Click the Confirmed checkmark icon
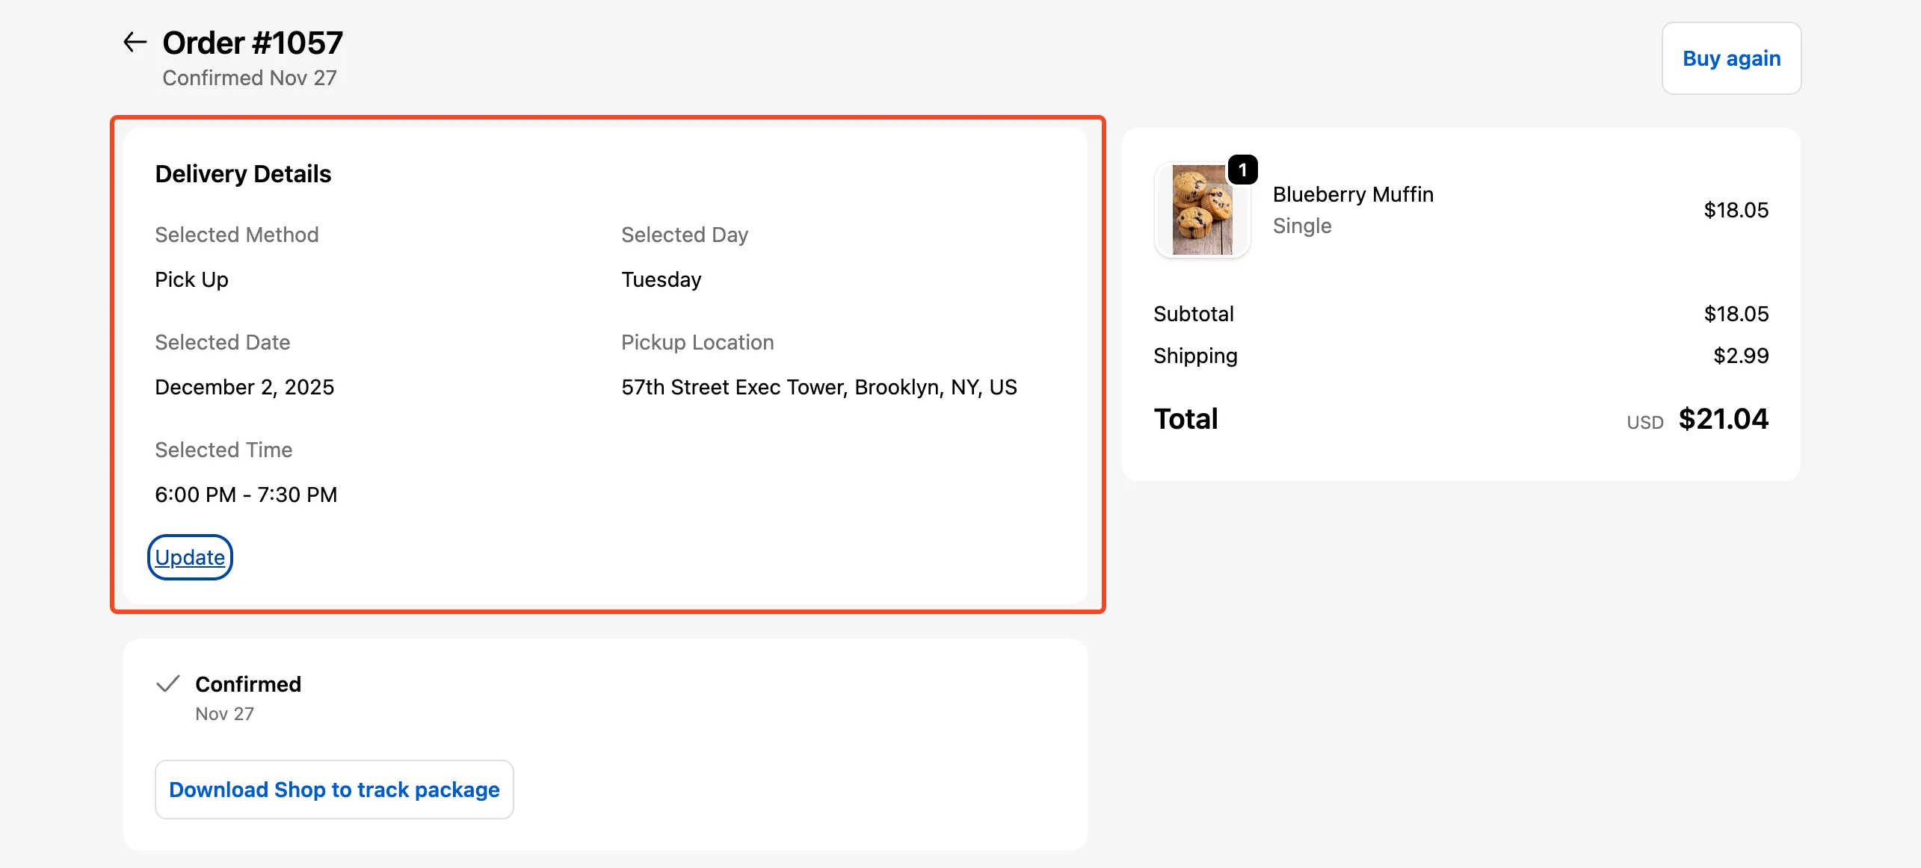The width and height of the screenshot is (1921, 868). (x=168, y=683)
